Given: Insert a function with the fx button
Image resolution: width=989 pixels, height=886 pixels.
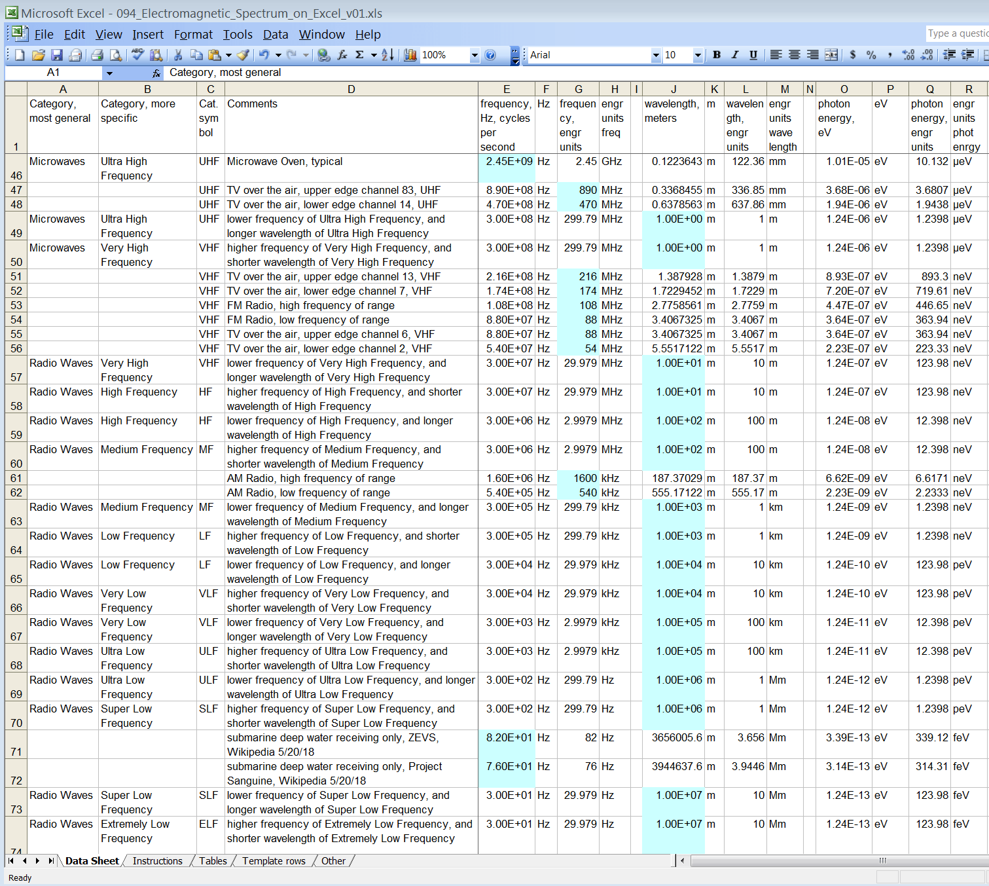Looking at the screenshot, I should tap(341, 55).
